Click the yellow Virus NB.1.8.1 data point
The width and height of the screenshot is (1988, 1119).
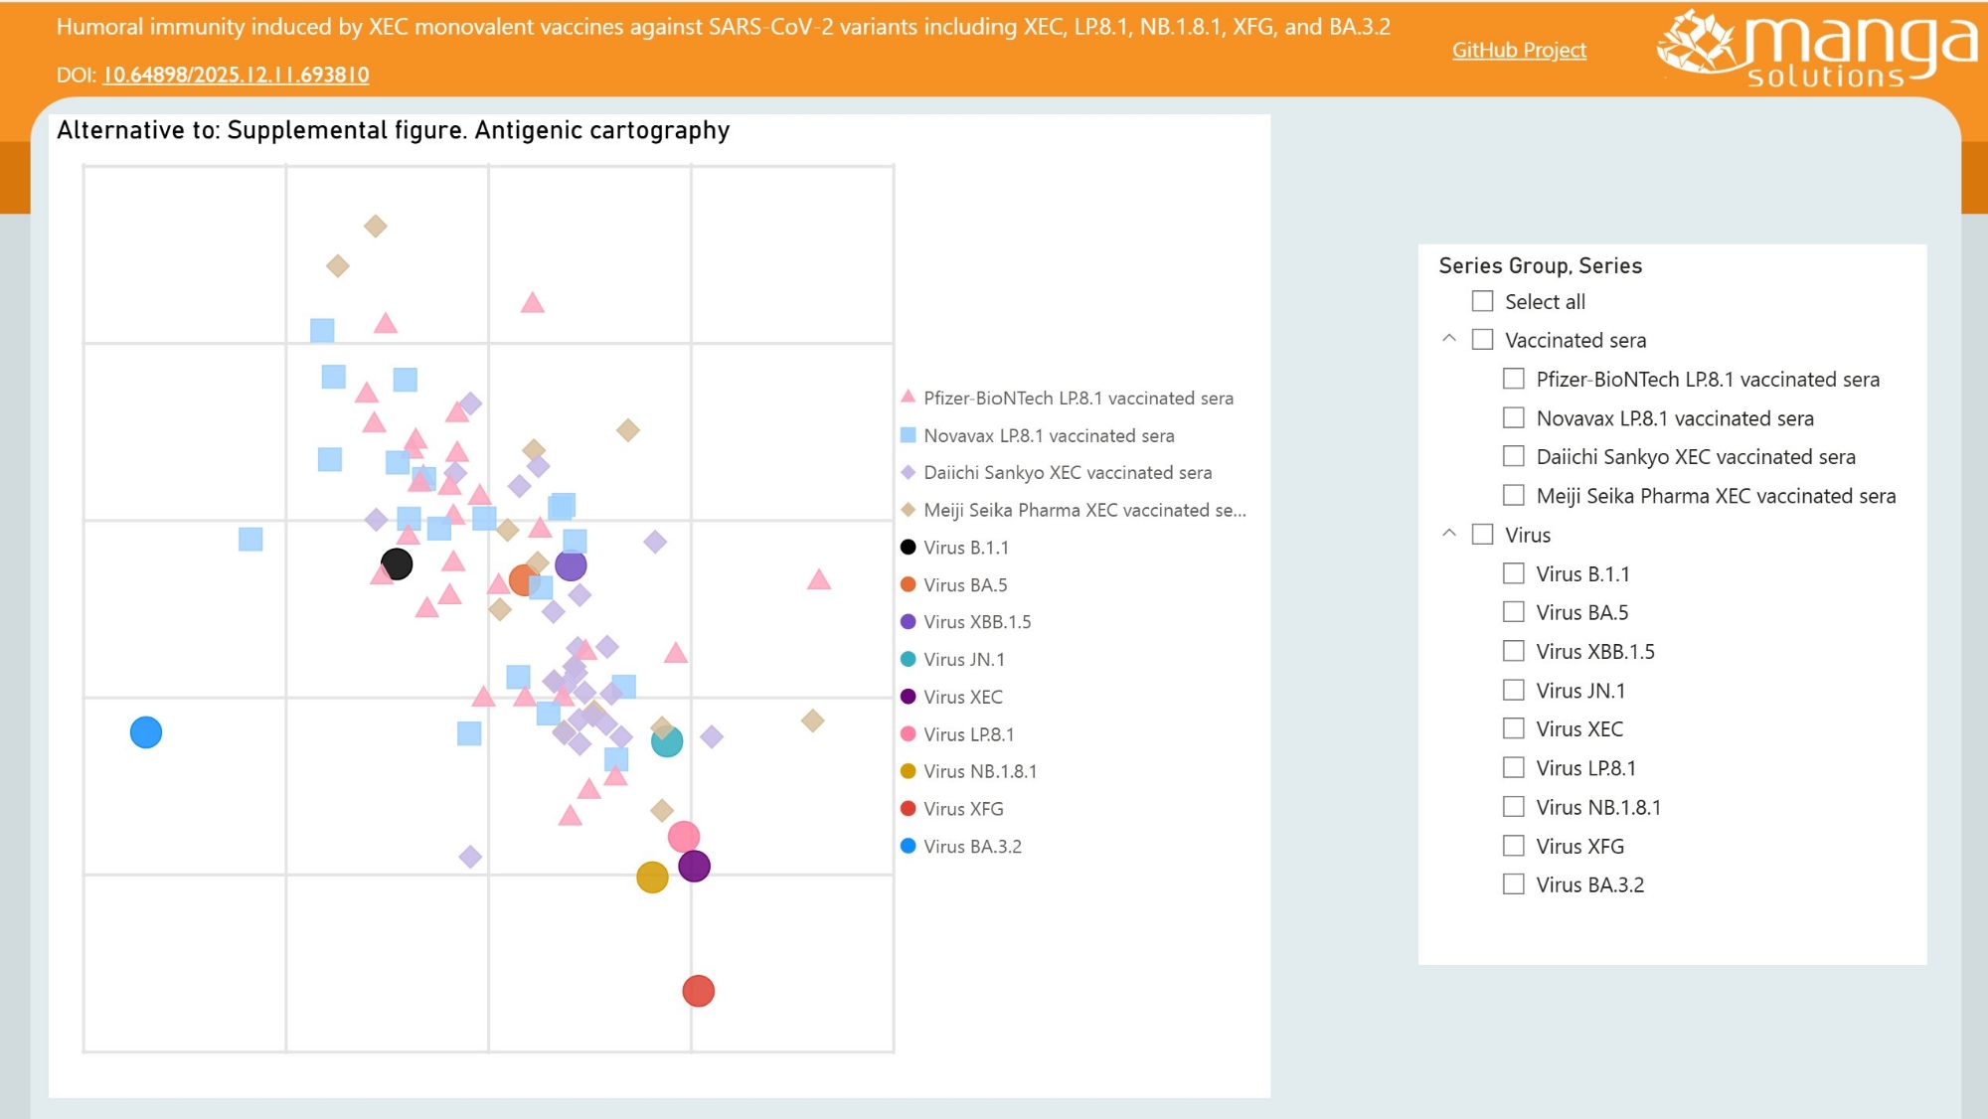tap(651, 878)
